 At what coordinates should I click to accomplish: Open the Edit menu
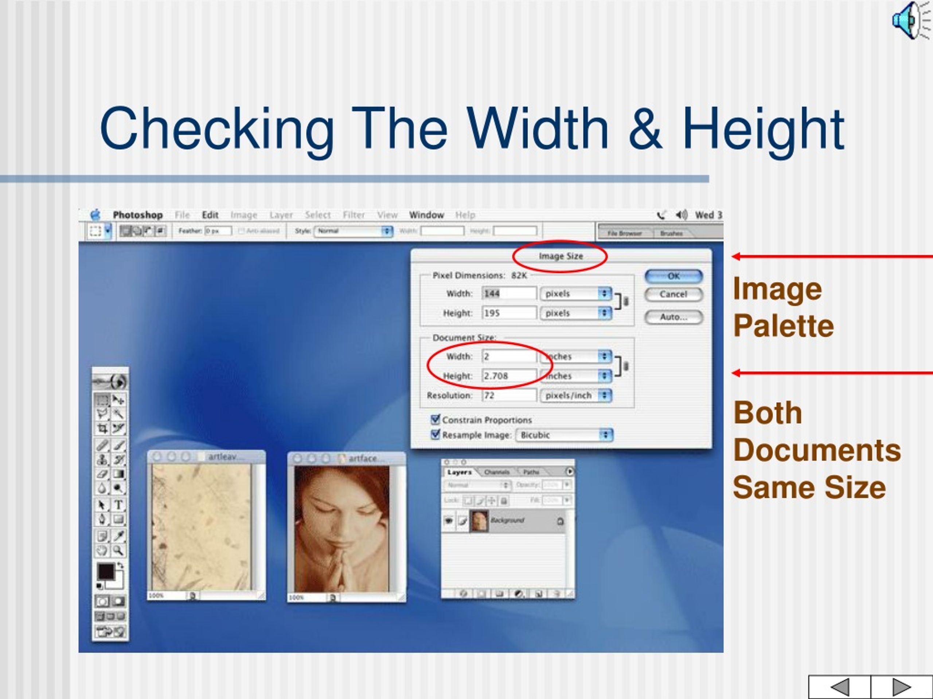210,215
